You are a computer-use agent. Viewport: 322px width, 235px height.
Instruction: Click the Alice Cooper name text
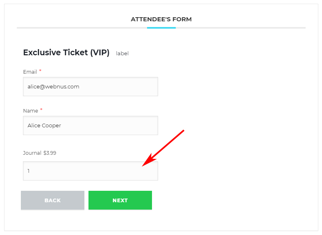(x=44, y=125)
